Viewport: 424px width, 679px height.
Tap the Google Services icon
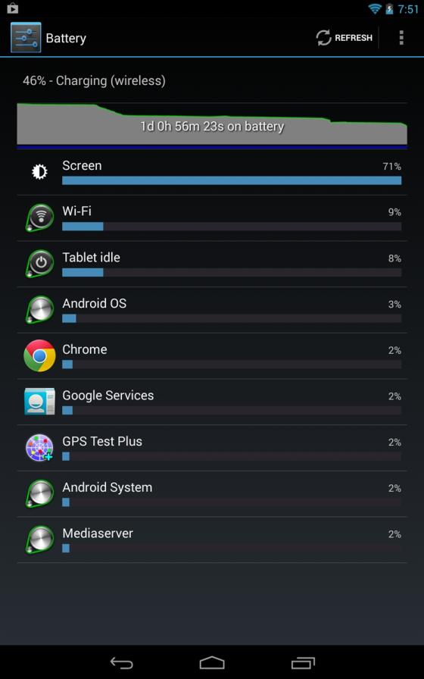point(39,402)
